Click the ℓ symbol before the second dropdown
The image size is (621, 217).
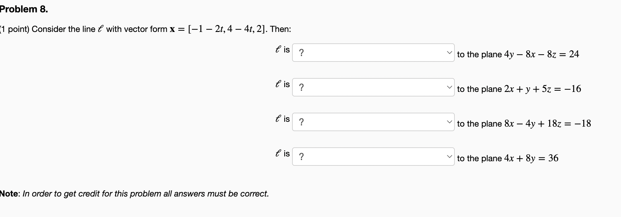tap(278, 84)
